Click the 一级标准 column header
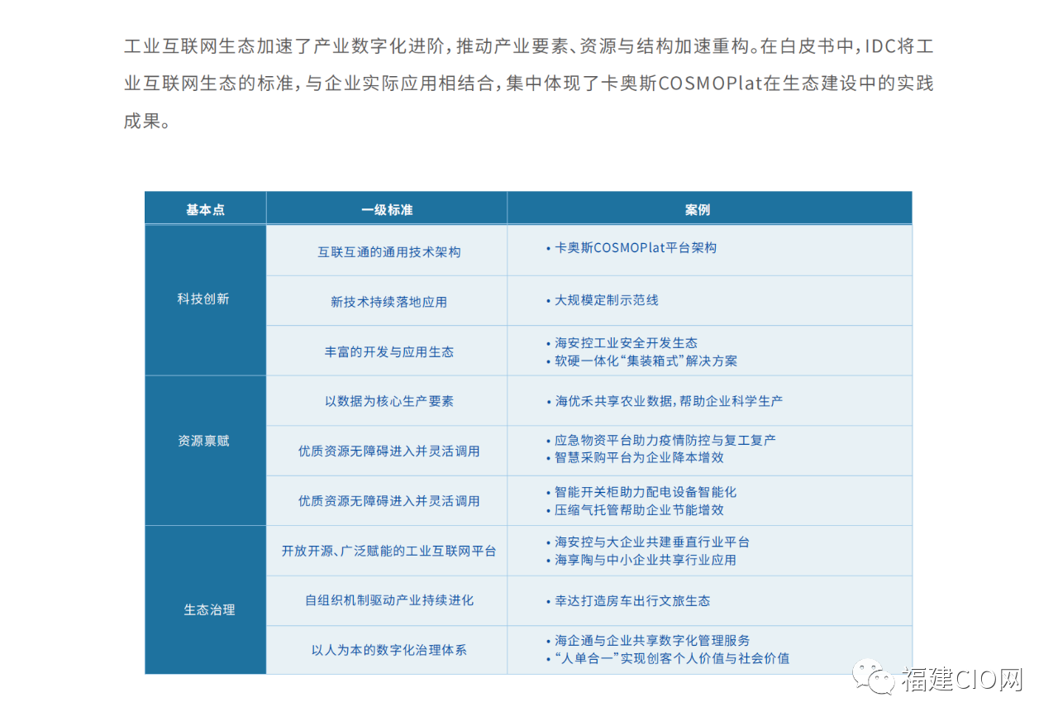 (387, 209)
